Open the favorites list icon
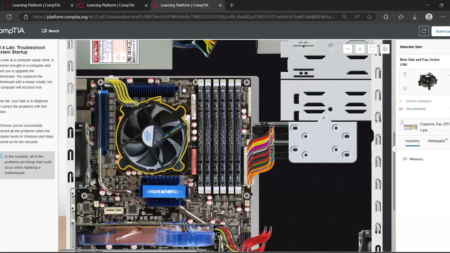Viewport: 450px width, 253px height. pos(401,17)
